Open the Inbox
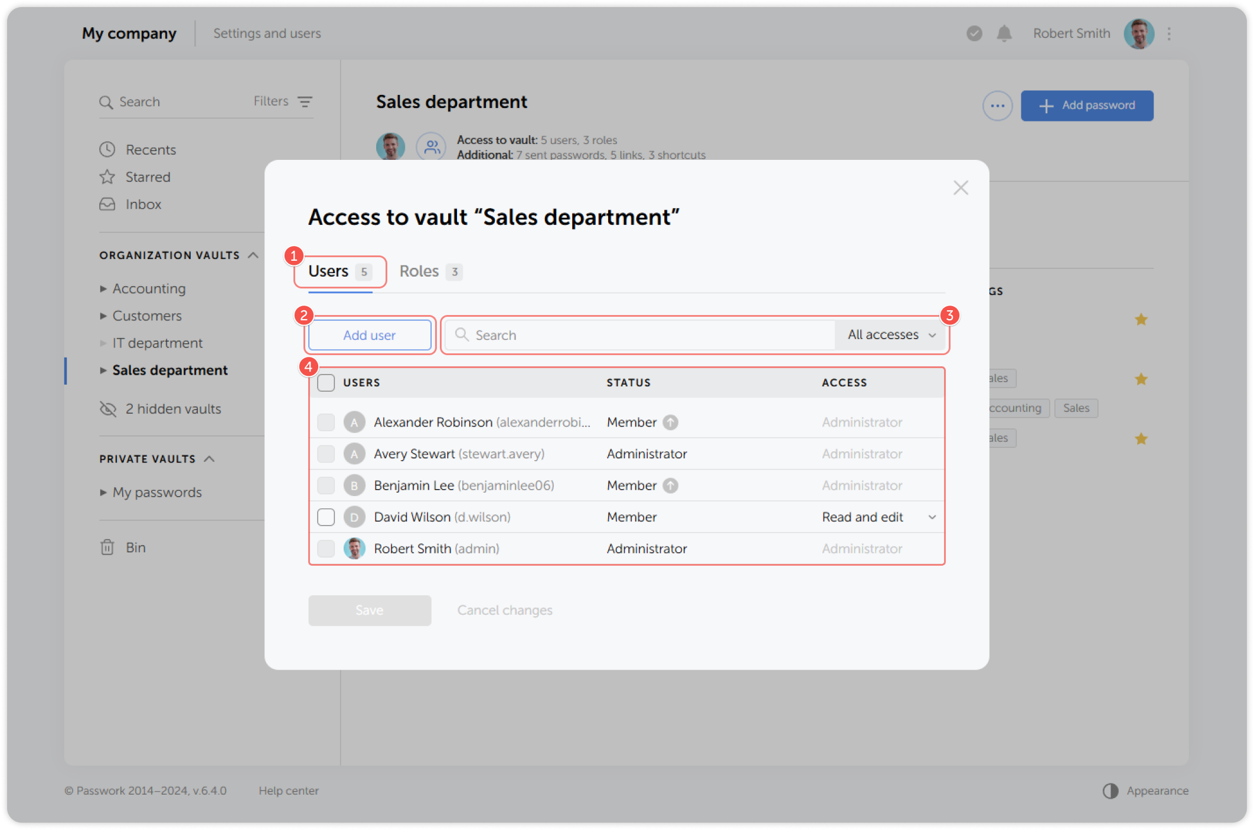The height and width of the screenshot is (830, 1254). [x=142, y=204]
